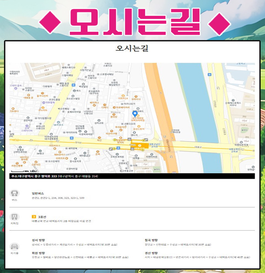Click the bus stop icon near 벽강빌딩
The width and height of the screenshot is (265, 273).
pos(74,85)
